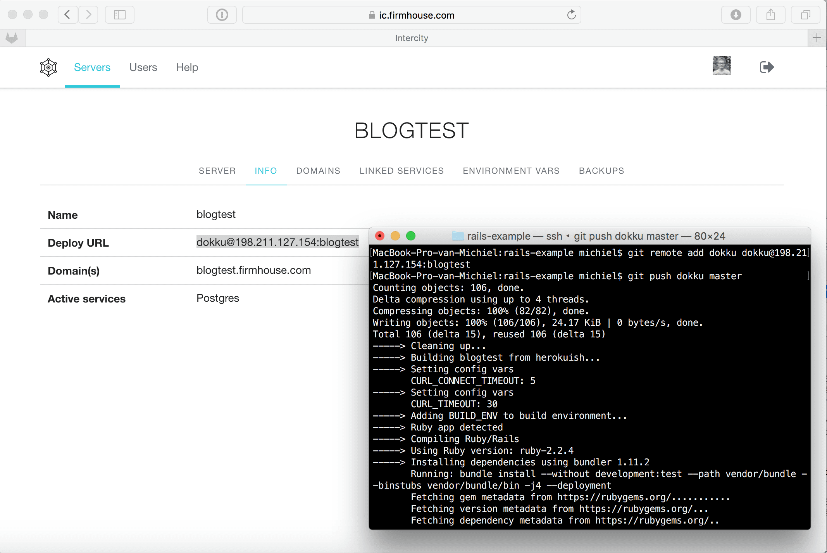Viewport: 827px width, 553px height.
Task: Click the Safari share icon
Action: (x=770, y=15)
